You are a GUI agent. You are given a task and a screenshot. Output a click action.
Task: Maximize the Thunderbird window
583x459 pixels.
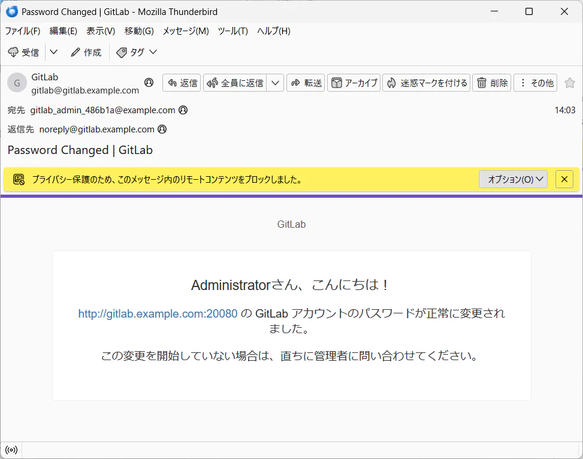pyautogui.click(x=529, y=11)
